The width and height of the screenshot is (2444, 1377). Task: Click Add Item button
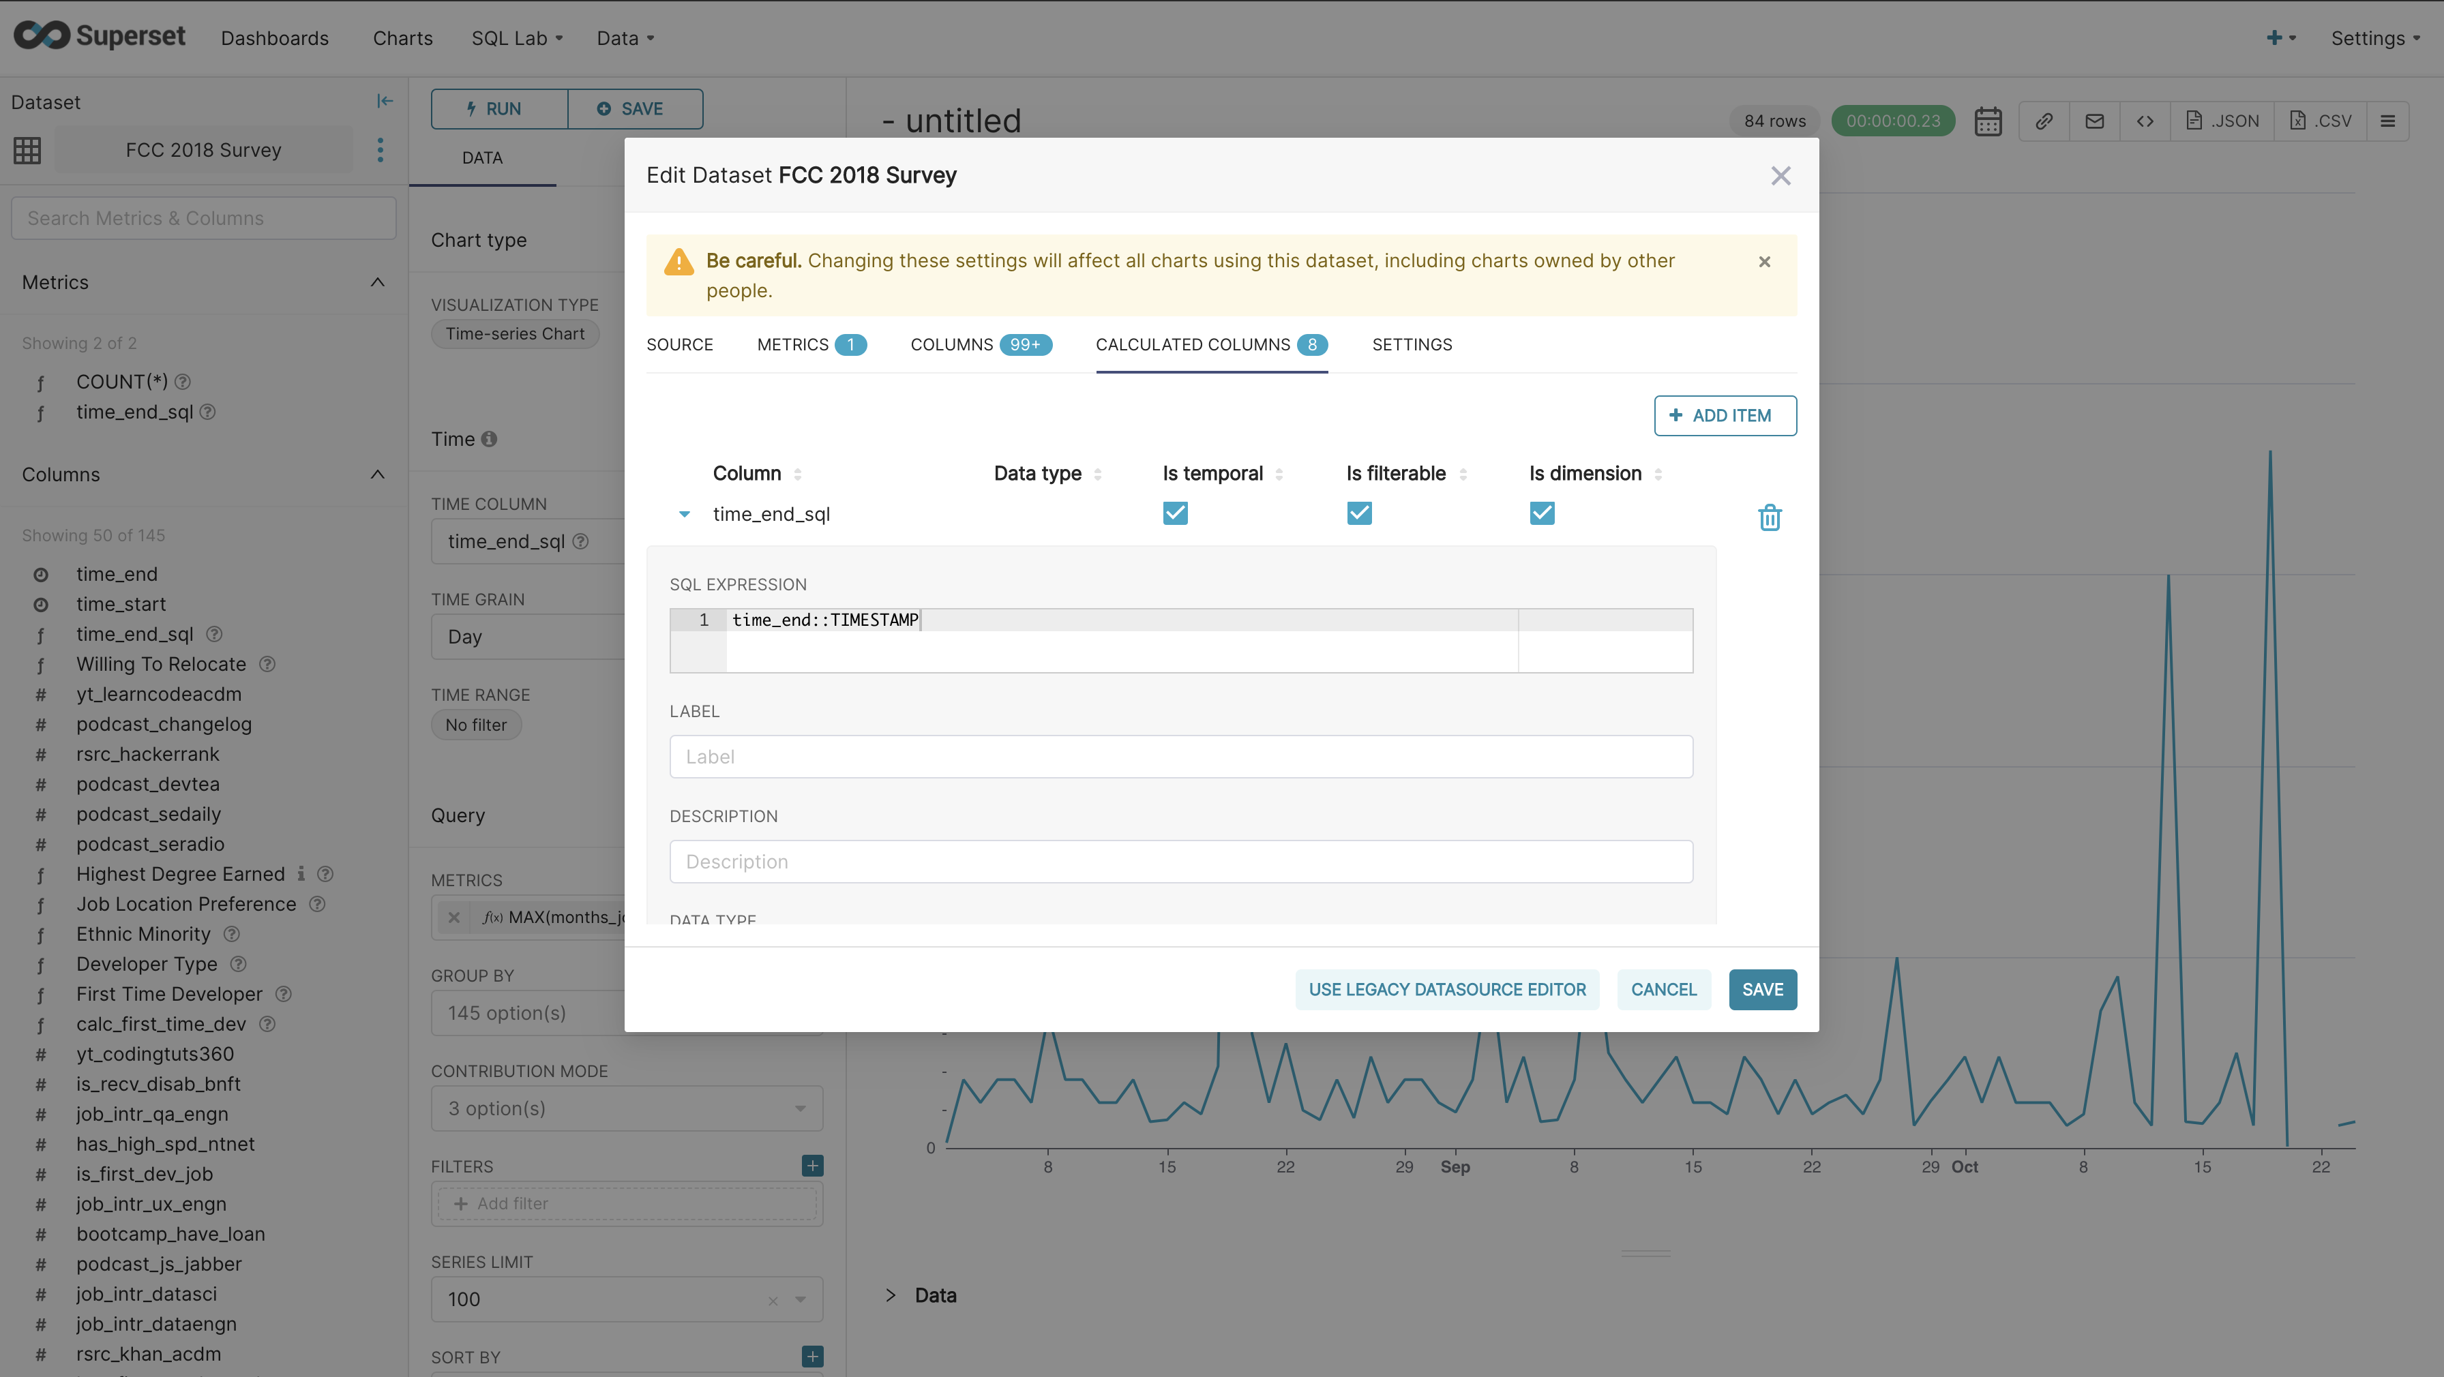(1725, 415)
